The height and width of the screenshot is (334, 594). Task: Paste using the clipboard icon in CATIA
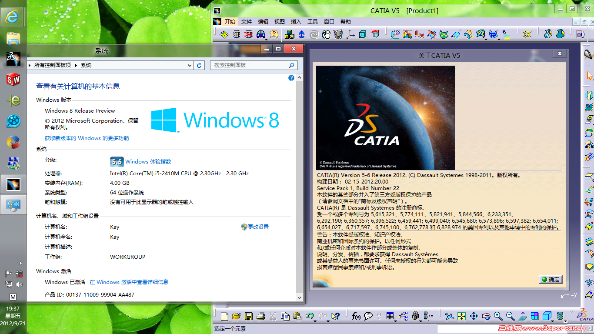297,316
